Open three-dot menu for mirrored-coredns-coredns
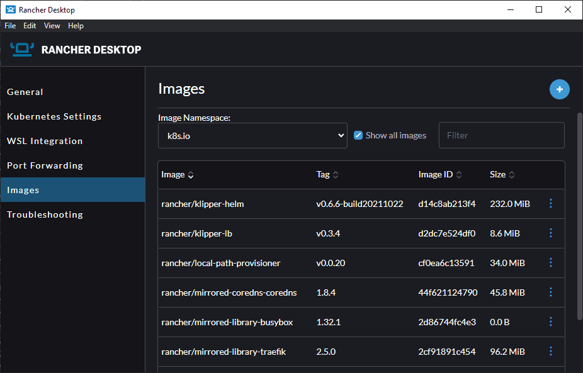Viewport: 583px width, 373px height. 551,292
